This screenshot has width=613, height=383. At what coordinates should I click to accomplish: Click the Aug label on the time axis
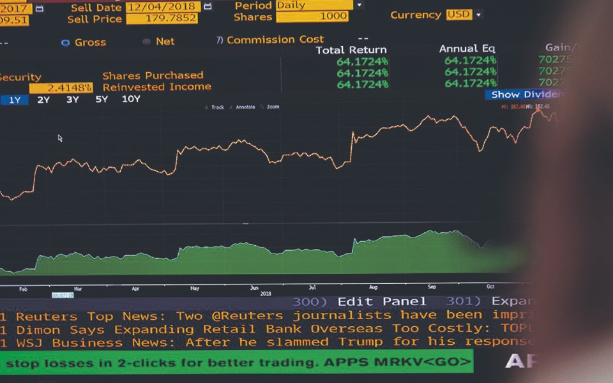(x=374, y=287)
